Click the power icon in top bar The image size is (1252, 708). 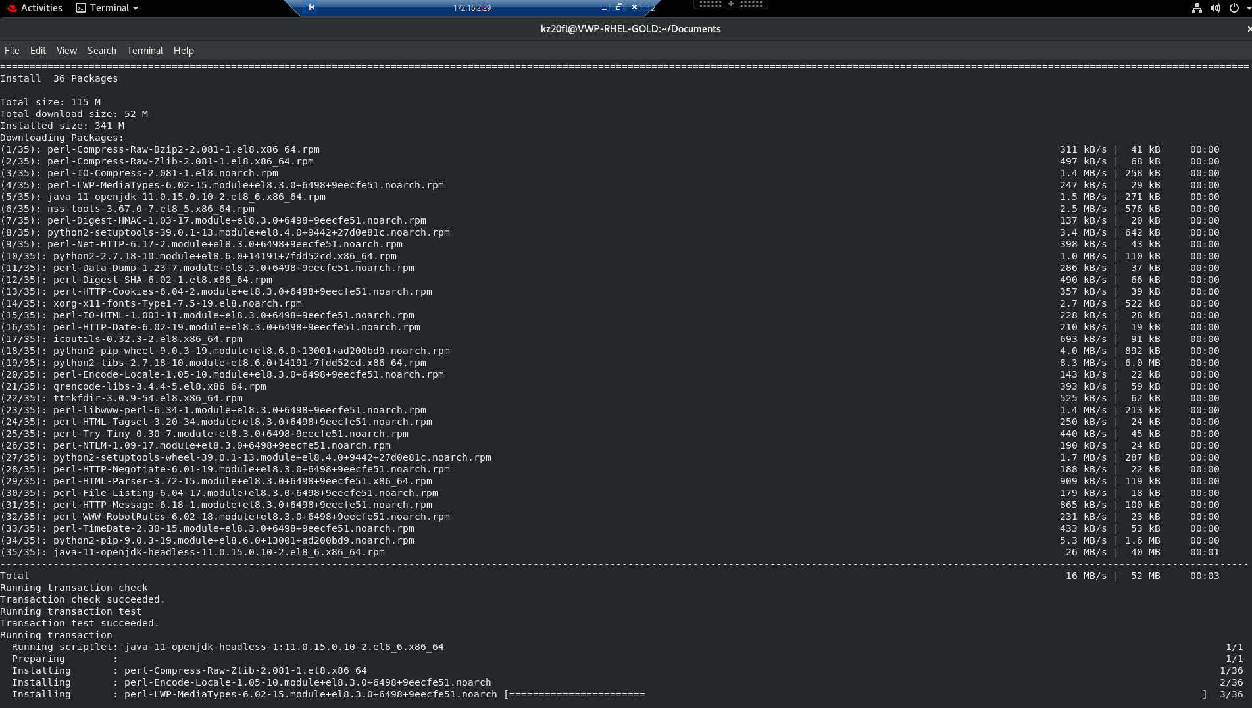coord(1234,8)
